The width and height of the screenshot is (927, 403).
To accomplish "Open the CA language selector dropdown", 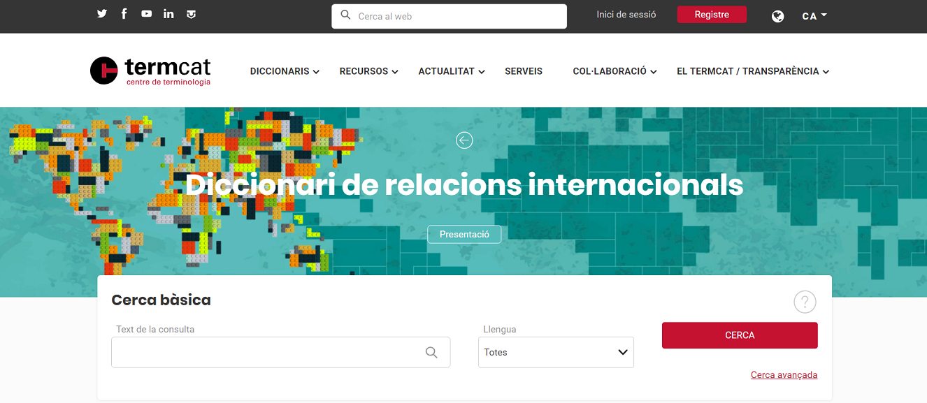I will coord(814,16).
